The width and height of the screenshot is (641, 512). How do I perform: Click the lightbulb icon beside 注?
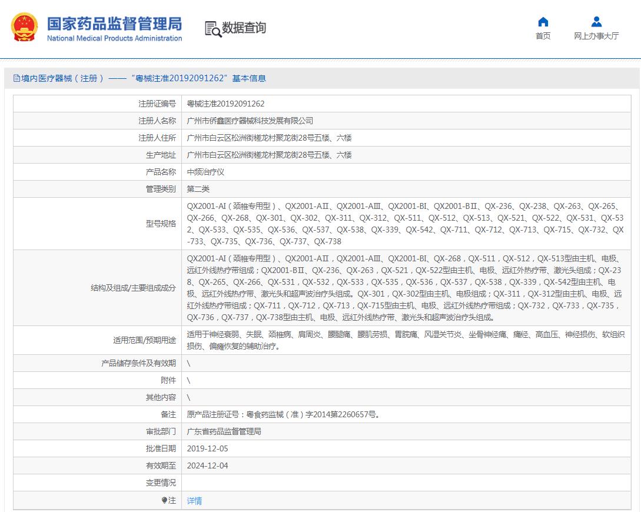click(x=164, y=500)
